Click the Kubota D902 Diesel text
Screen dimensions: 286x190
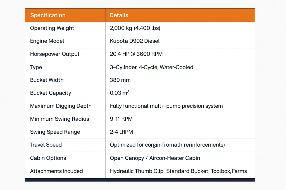point(135,41)
